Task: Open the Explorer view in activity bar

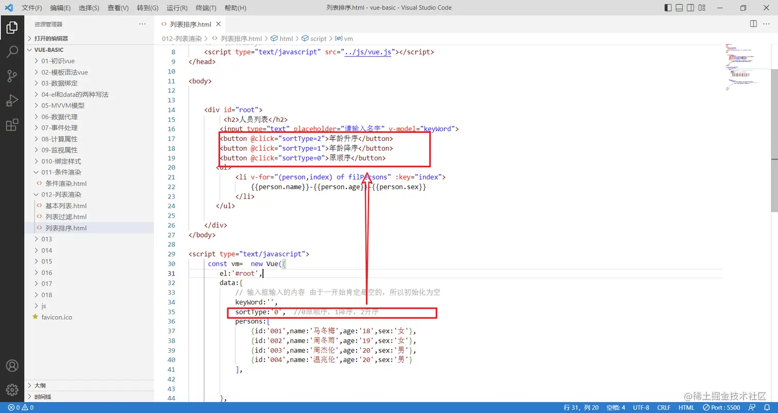Action: [x=12, y=27]
